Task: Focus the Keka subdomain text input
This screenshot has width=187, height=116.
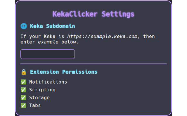Action: coord(48,54)
